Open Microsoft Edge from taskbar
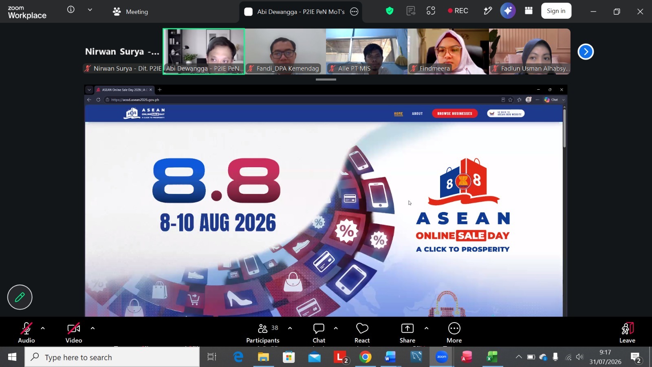The image size is (652, 367). 238,357
